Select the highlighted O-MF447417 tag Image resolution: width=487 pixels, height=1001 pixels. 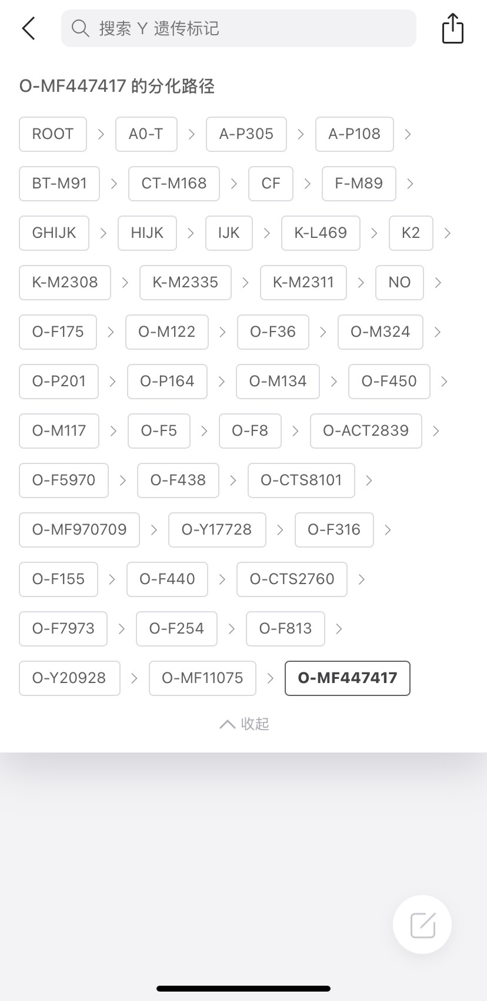tap(348, 678)
